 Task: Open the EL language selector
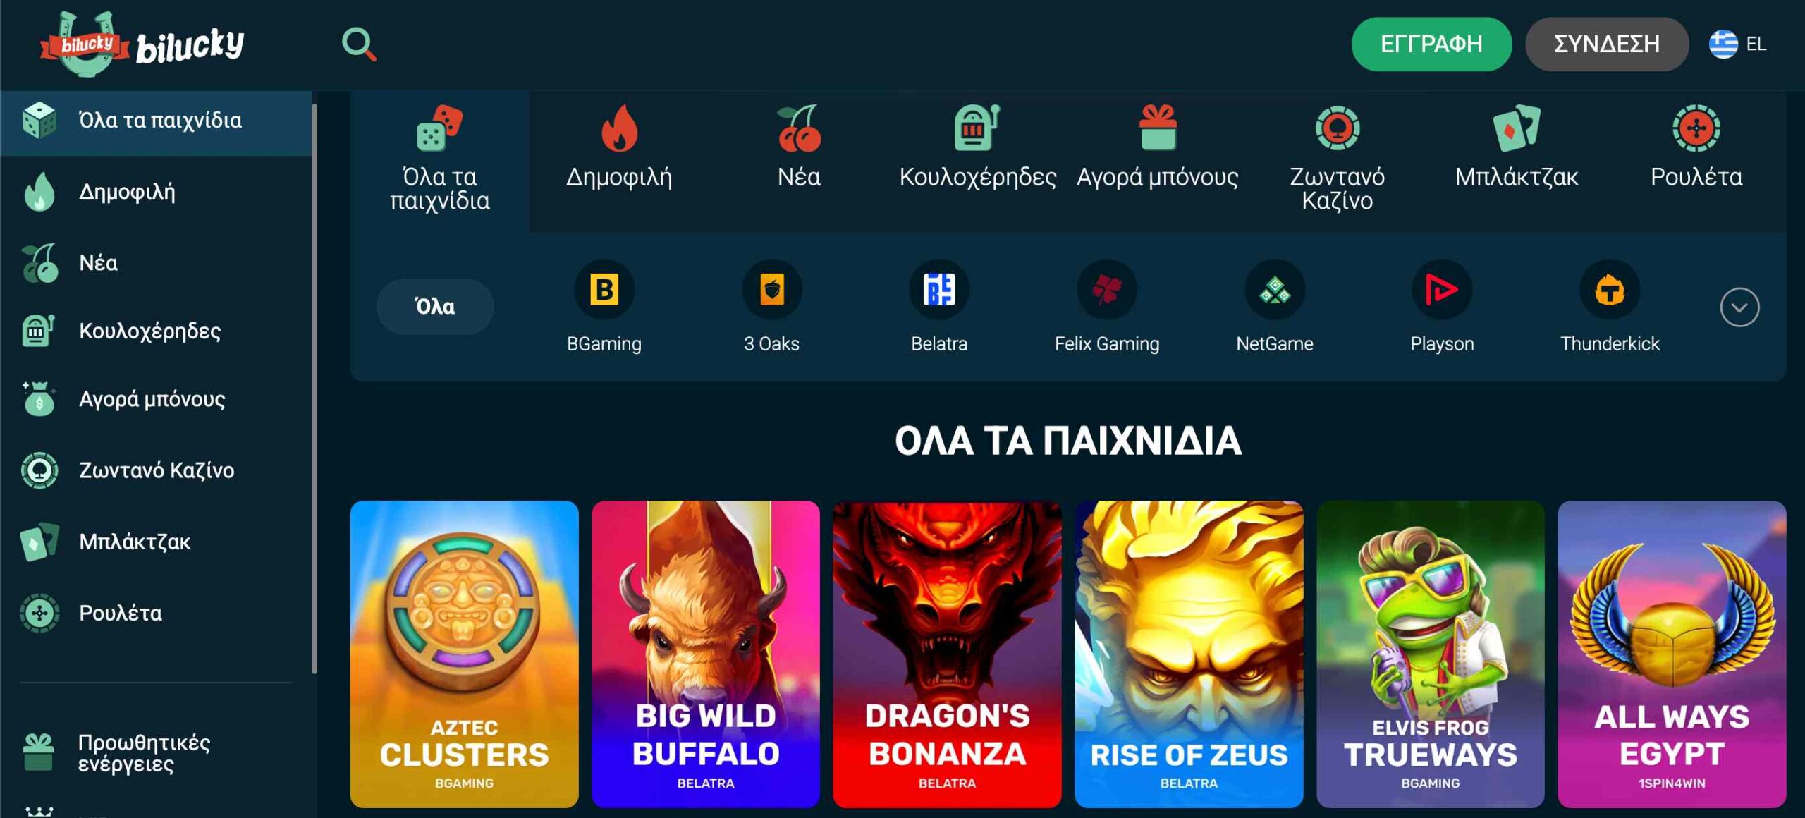tap(1737, 44)
